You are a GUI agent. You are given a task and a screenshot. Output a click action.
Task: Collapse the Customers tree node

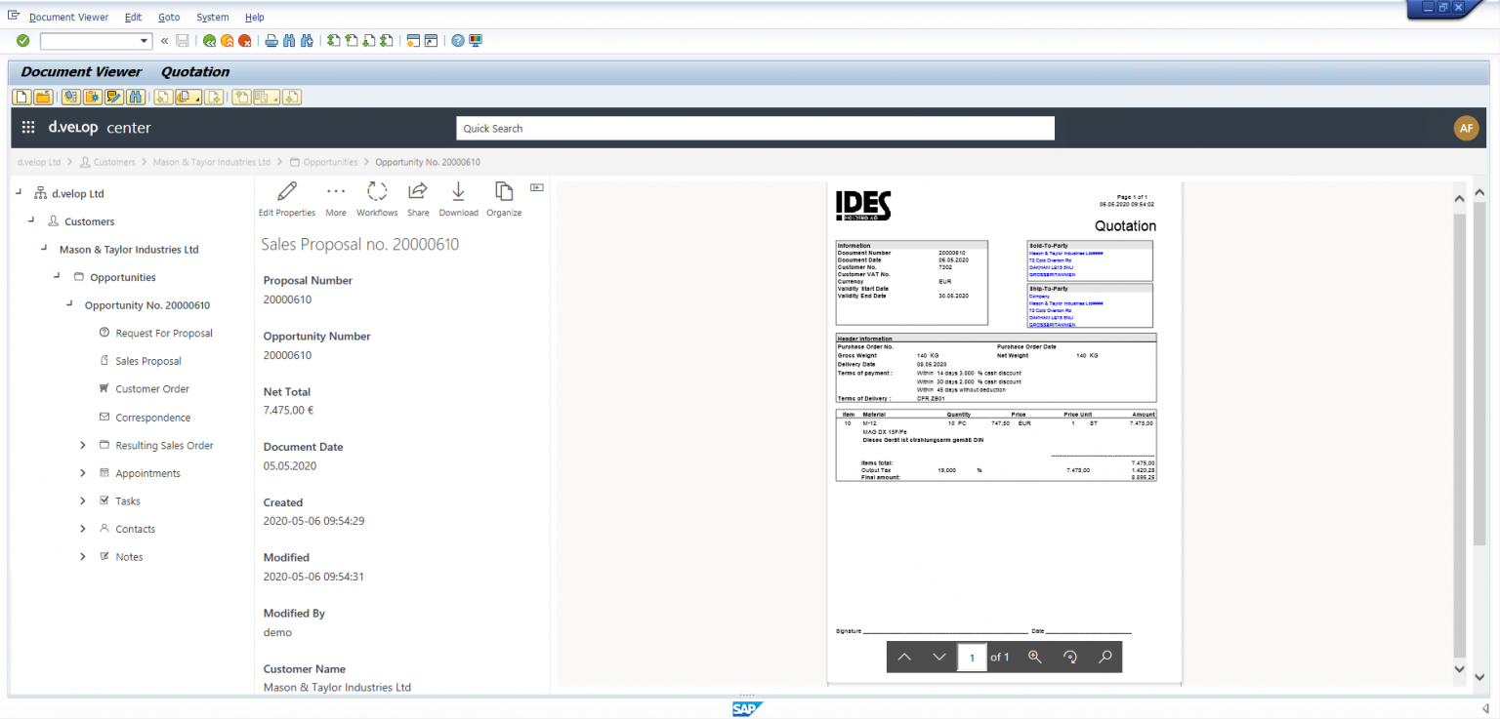[x=31, y=220]
